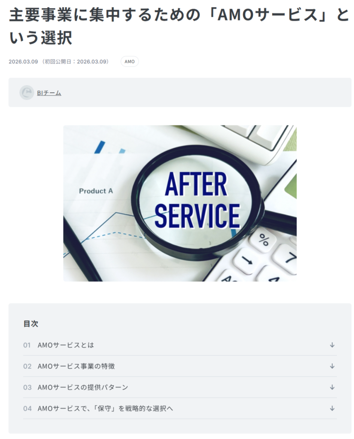Go to section 02 AMOサービス事業の特徴
Image resolution: width=354 pixels, height=439 pixels.
[x=180, y=366]
